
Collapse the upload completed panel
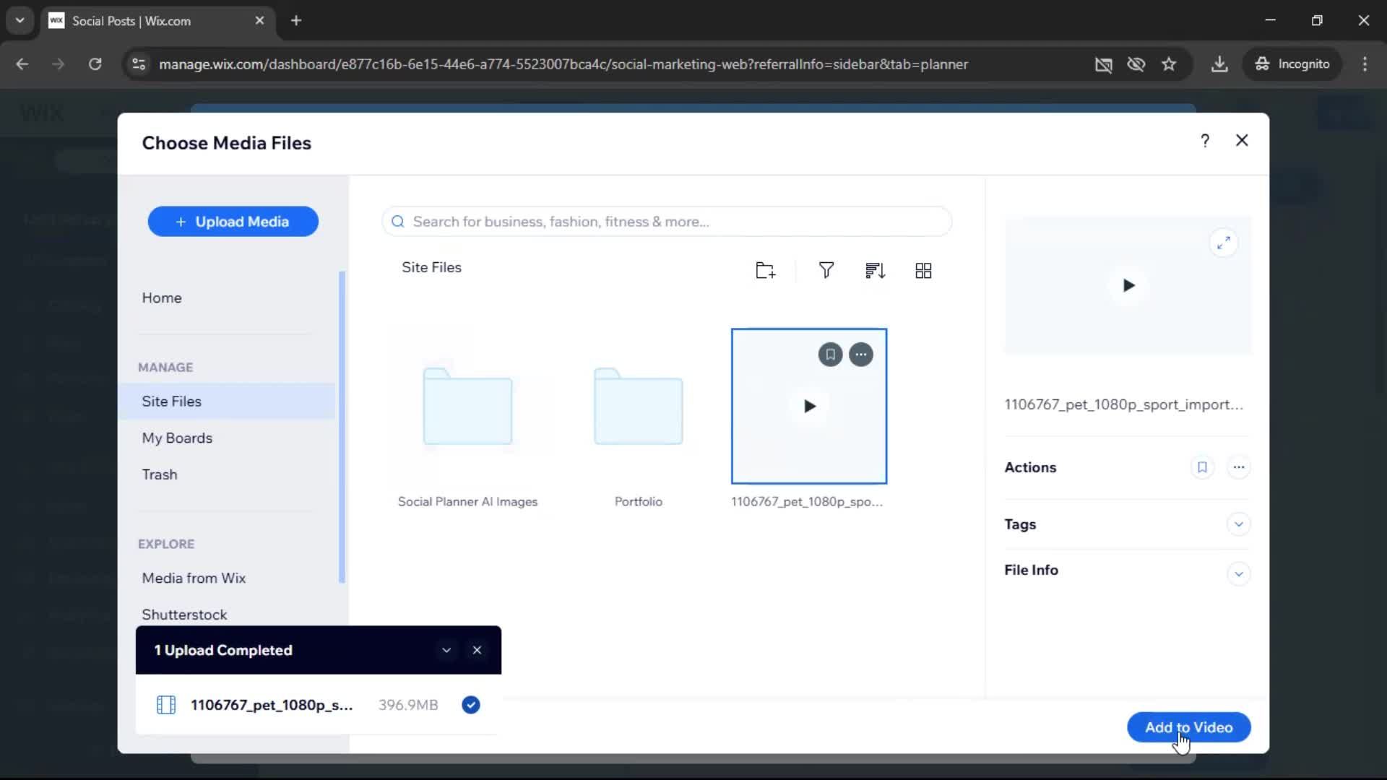coord(446,650)
